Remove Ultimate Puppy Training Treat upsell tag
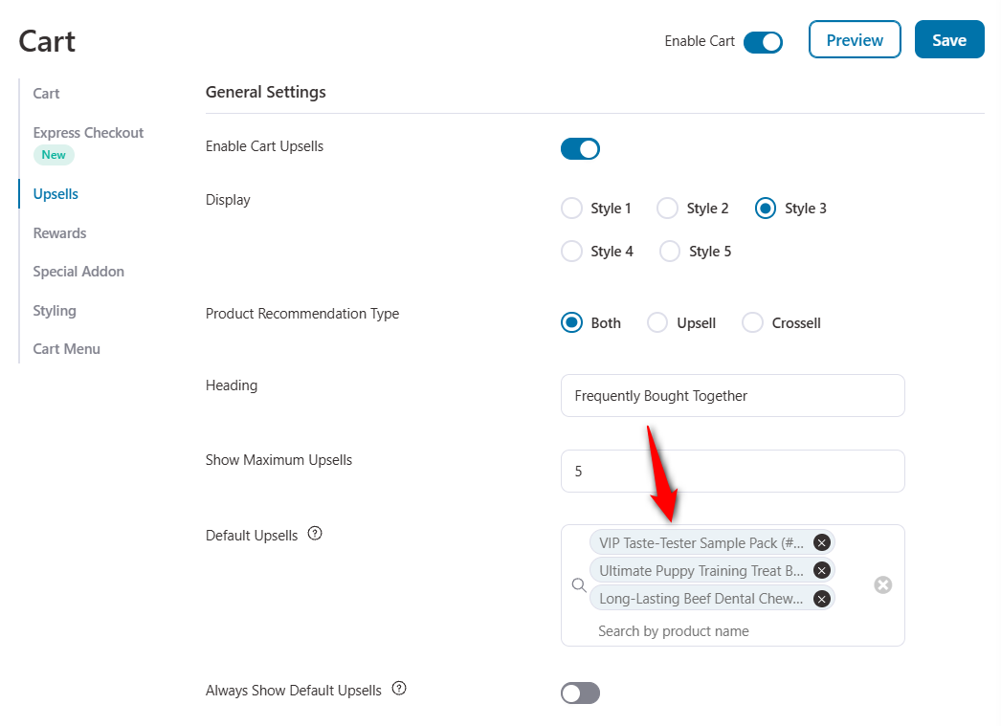The width and height of the screenshot is (1001, 726). [822, 570]
